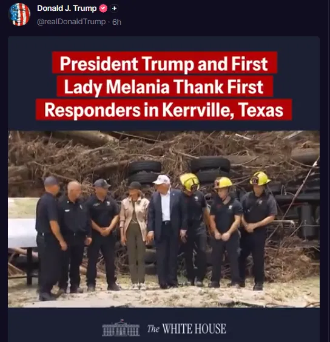The width and height of the screenshot is (330, 342).
Task: Click the White House building logo
Action: point(121,328)
